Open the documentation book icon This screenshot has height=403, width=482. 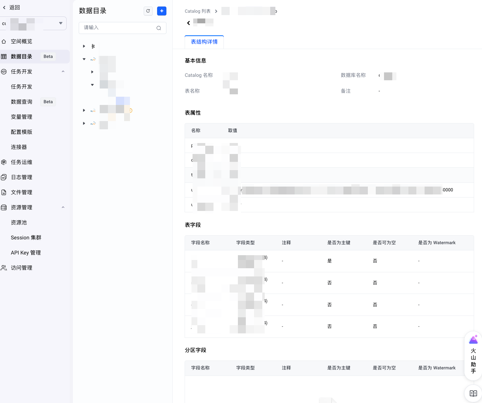tap(473, 393)
